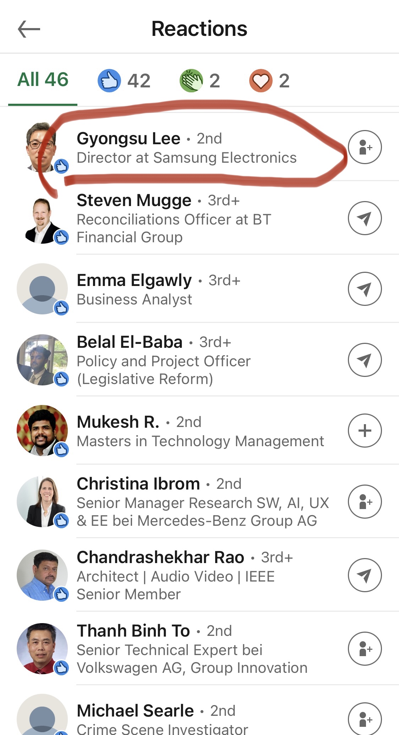
Task: Tap connect icon for Thanh Binh To
Action: pos(365,649)
